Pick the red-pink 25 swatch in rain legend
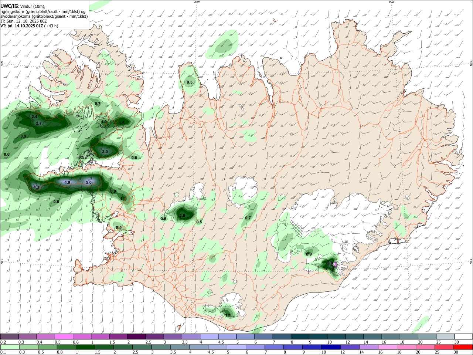 tap(444, 347)
